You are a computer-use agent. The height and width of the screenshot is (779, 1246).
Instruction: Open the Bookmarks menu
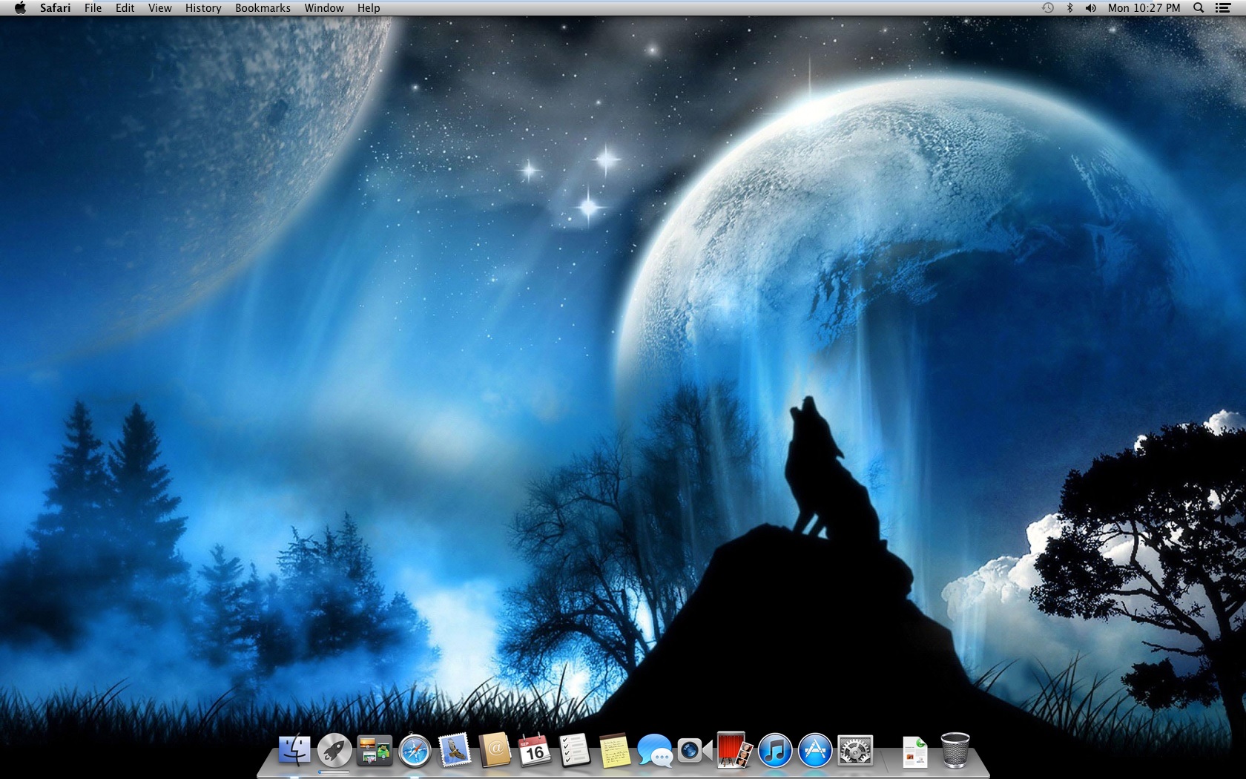tap(263, 8)
